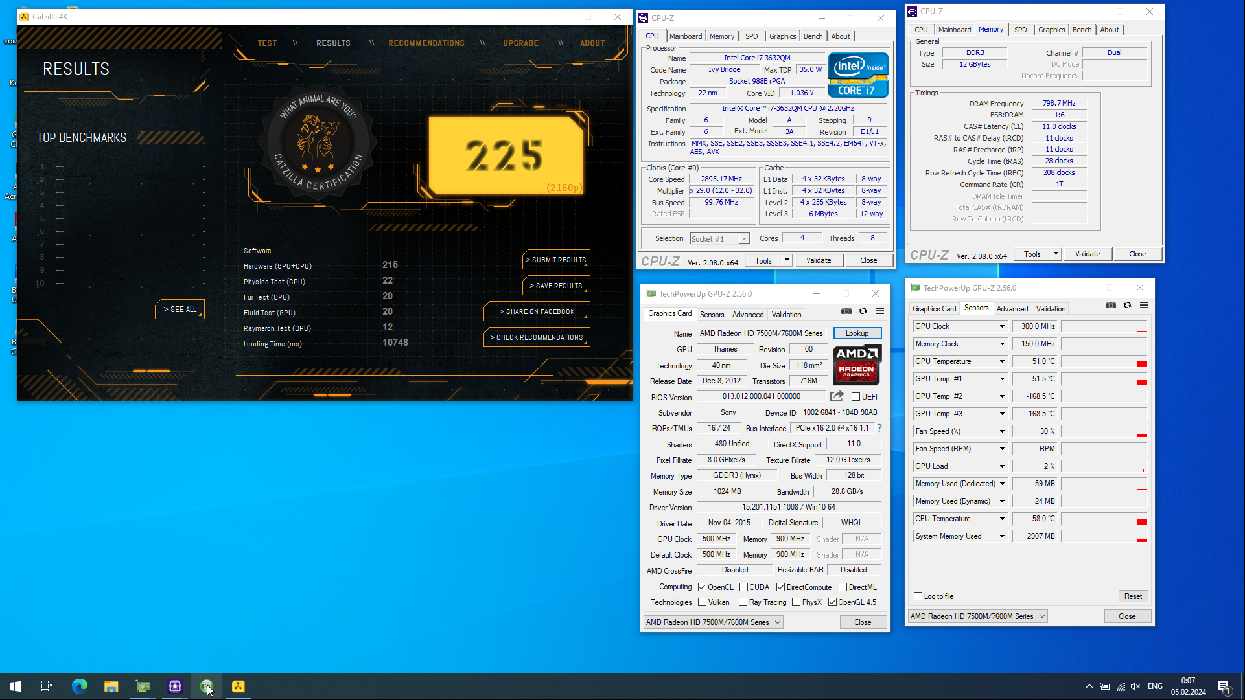Toggle the CUDA checkbox
The width and height of the screenshot is (1245, 700).
click(743, 587)
